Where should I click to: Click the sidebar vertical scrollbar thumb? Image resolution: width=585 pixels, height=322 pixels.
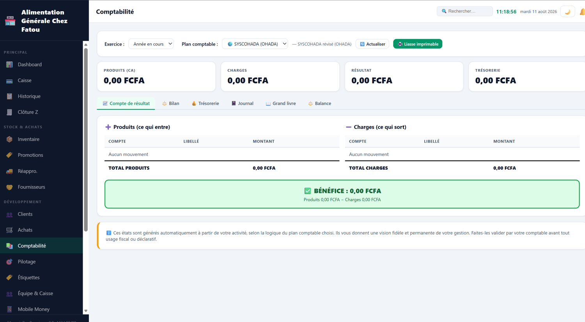coord(86,139)
